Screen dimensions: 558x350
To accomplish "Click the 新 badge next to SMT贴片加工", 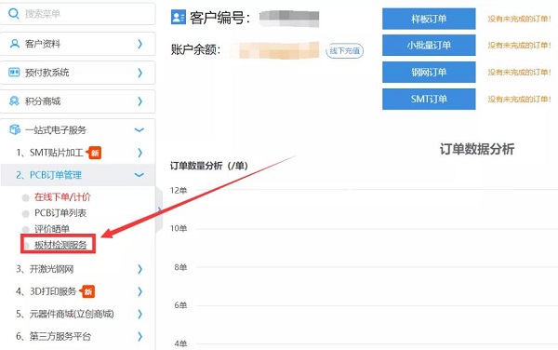I will (94, 153).
